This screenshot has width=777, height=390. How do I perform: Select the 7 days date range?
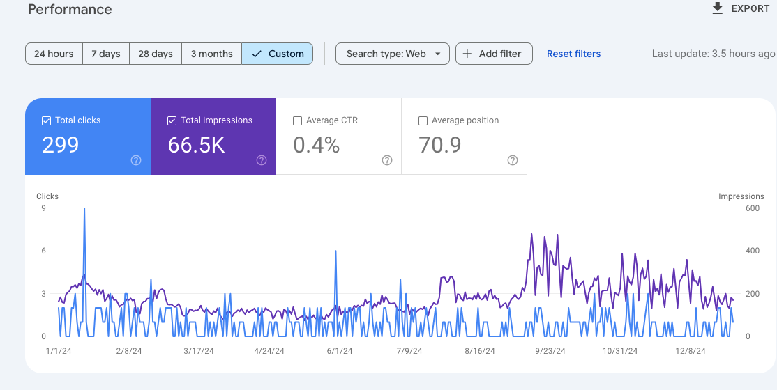pyautogui.click(x=106, y=54)
